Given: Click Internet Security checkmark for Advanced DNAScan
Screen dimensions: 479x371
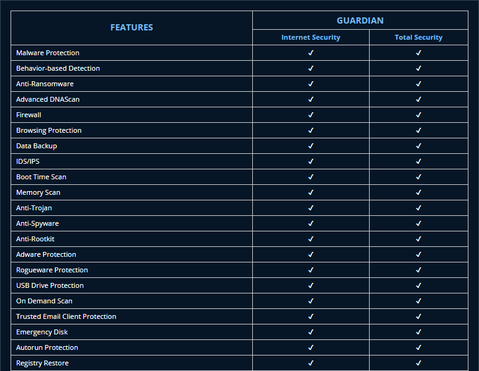Looking at the screenshot, I should point(311,99).
